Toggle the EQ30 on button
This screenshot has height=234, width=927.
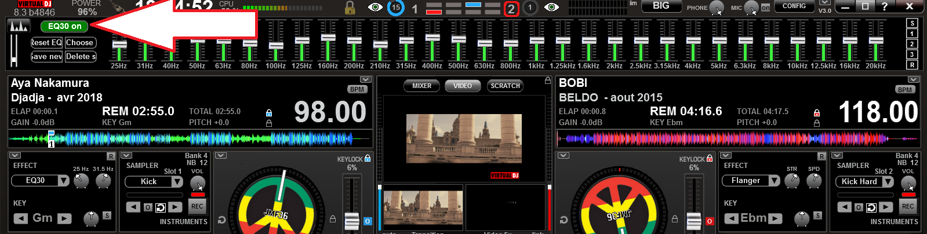[64, 26]
